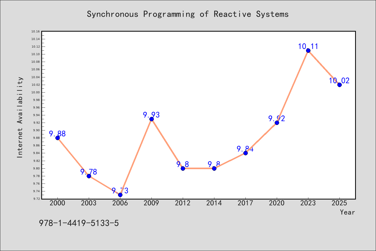Select the data point labeled 10.11
This screenshot has height=251, width=376.
(x=308, y=50)
